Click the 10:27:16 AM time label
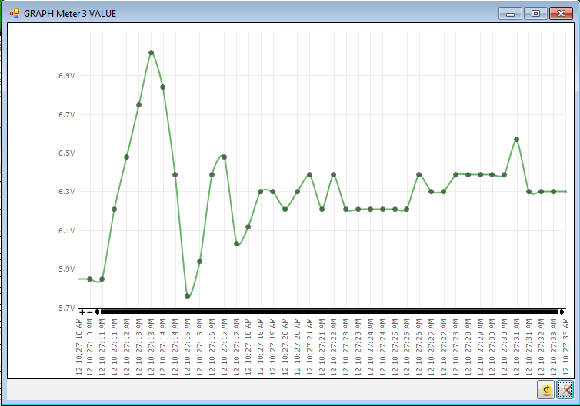Viewport: 580px width, 406px height. click(x=212, y=347)
